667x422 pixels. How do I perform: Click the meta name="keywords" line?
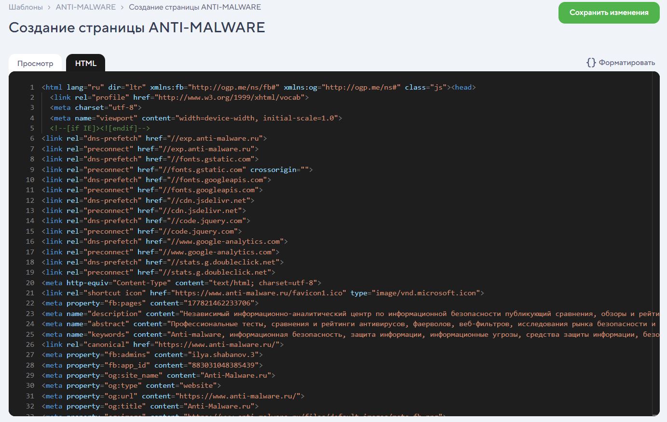[x=351, y=334]
